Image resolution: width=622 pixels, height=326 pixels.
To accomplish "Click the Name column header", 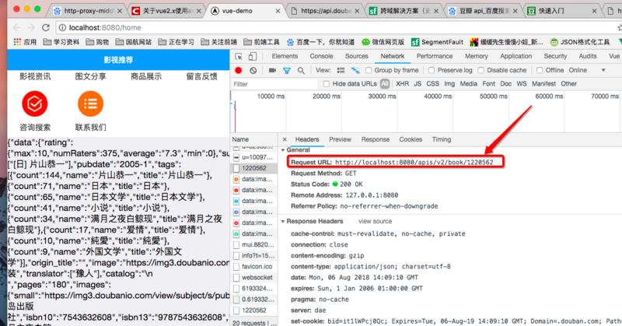I will (254, 139).
